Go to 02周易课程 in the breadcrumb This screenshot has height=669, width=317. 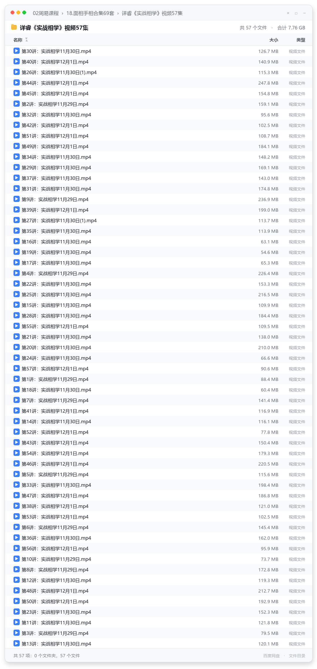click(46, 13)
